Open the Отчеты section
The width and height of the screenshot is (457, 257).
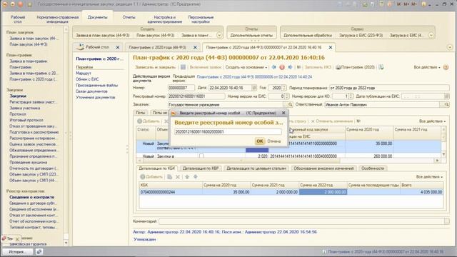pos(129,17)
